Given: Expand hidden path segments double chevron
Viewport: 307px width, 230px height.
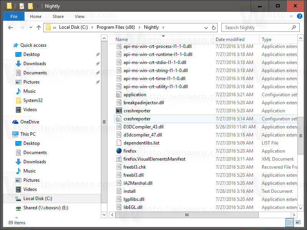Looking at the screenshot, I should tap(54, 28).
